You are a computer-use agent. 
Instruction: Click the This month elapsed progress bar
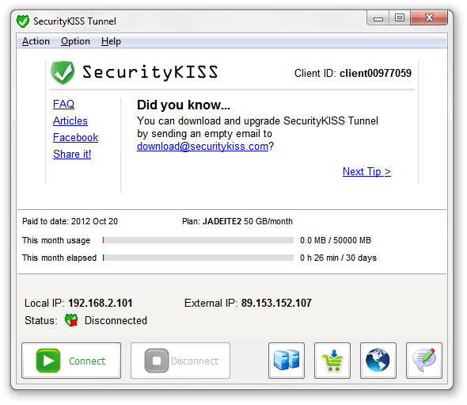tap(198, 258)
